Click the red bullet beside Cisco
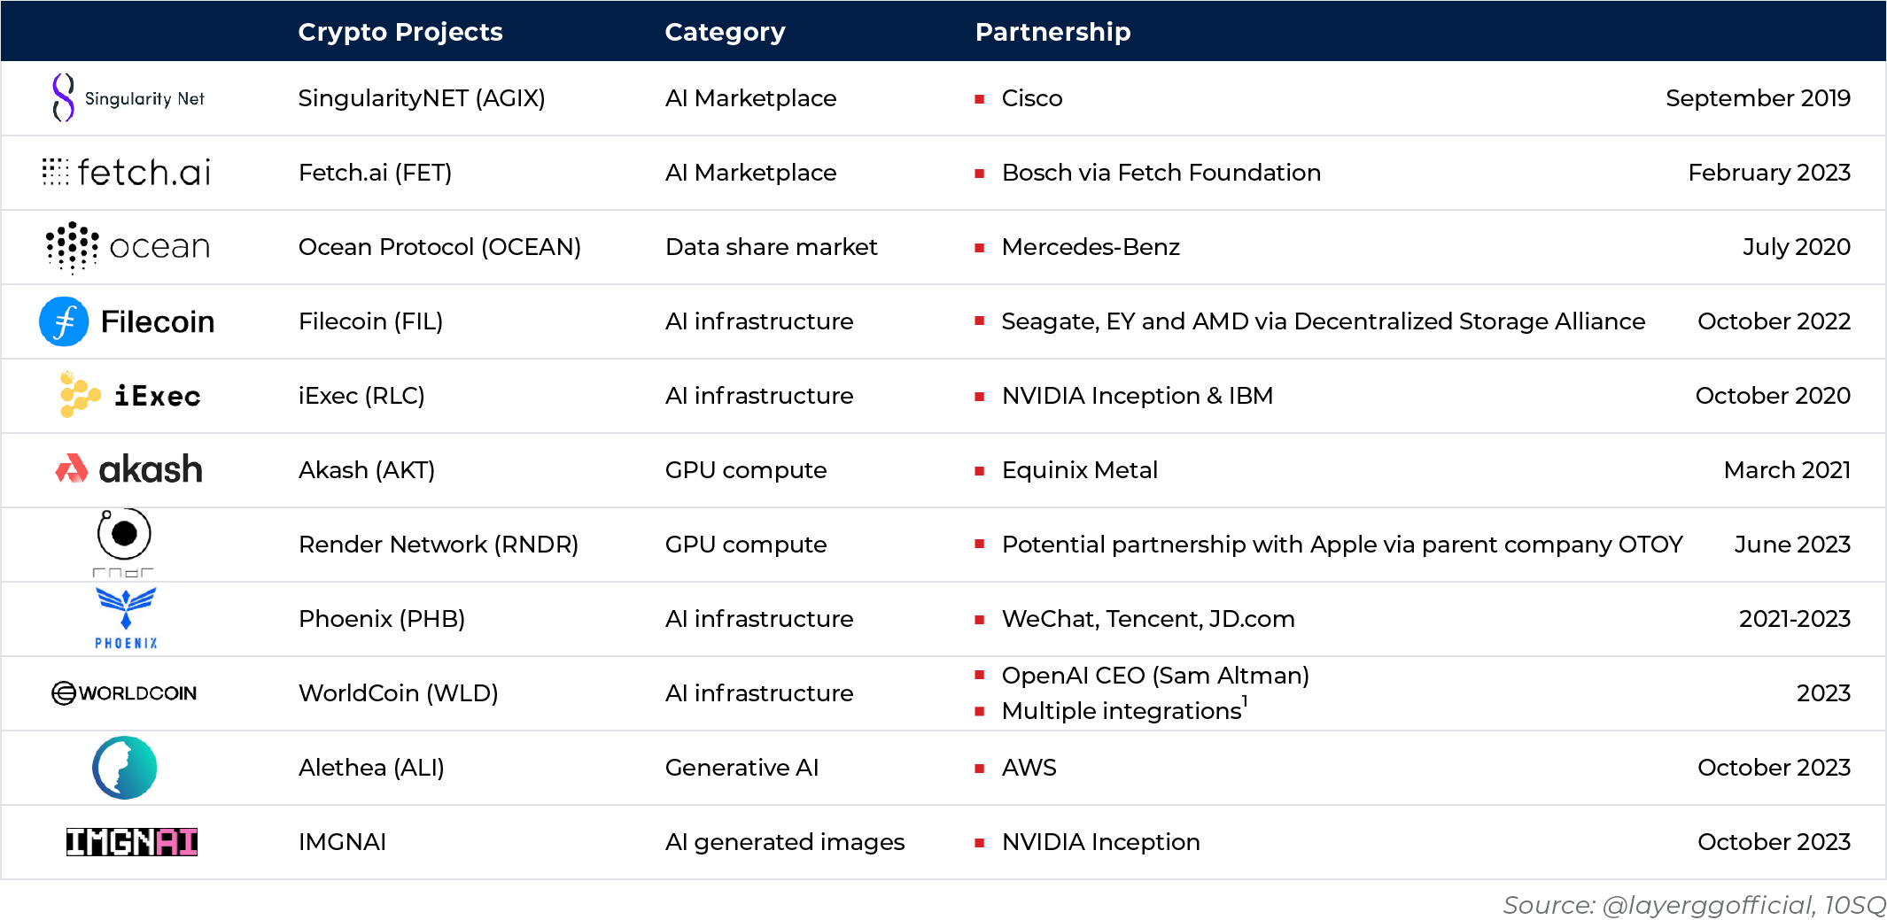1887x920 pixels. pos(980,99)
